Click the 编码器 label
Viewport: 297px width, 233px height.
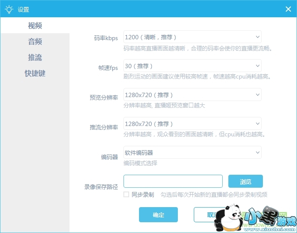(110, 157)
